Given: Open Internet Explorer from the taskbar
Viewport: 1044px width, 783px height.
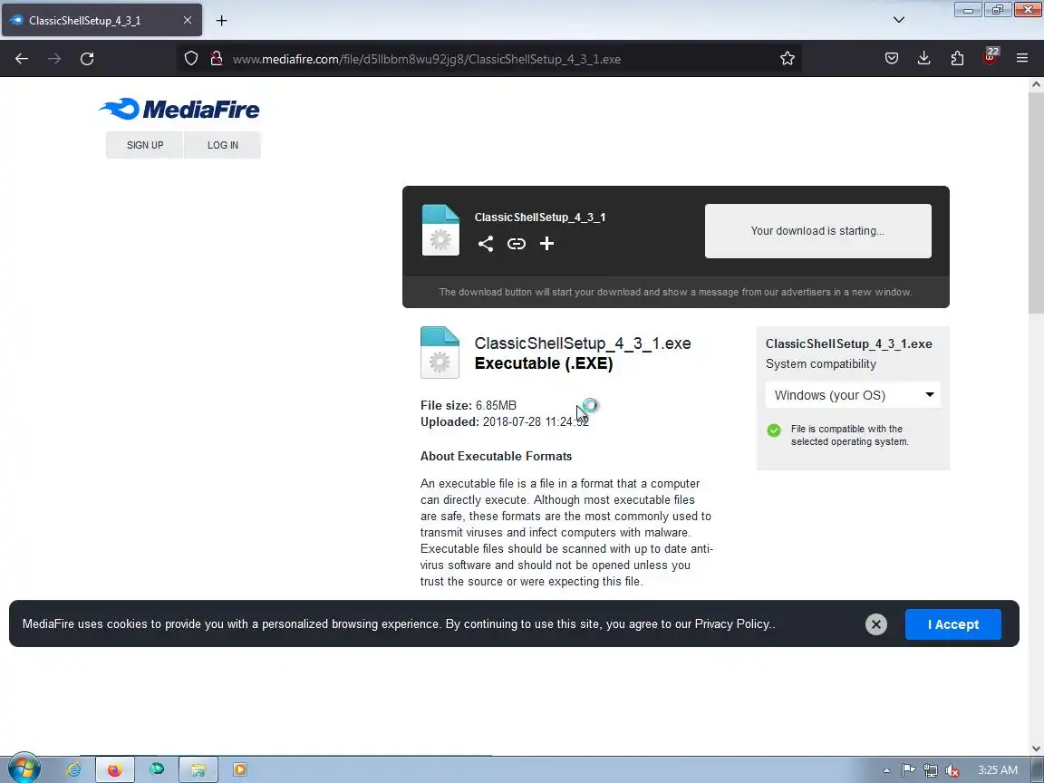Looking at the screenshot, I should point(72,769).
